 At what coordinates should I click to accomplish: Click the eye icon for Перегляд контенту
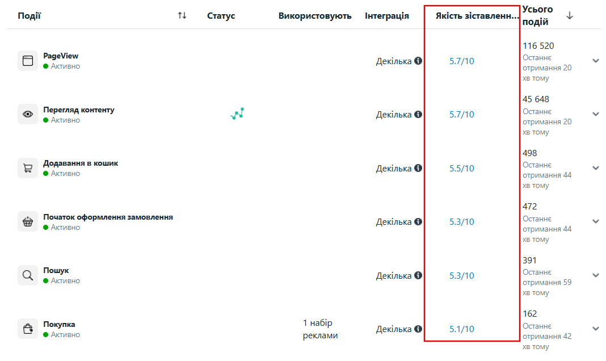28,114
